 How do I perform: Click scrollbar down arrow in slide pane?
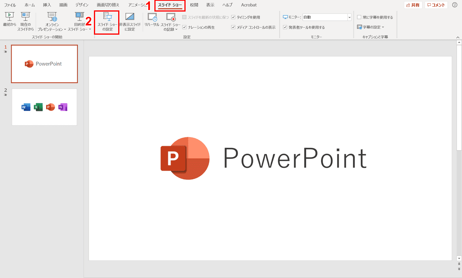(x=459, y=258)
